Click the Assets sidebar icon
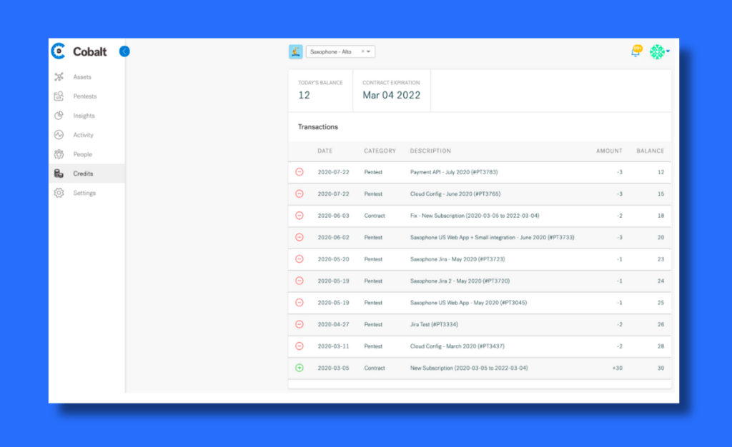 coord(59,77)
